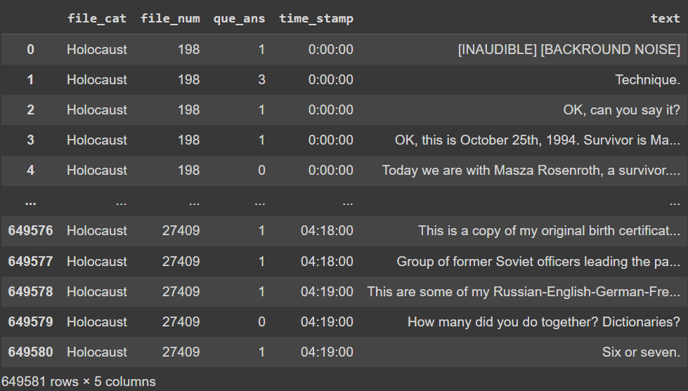Click the text column header
The width and height of the screenshot is (688, 391).
tap(665, 19)
